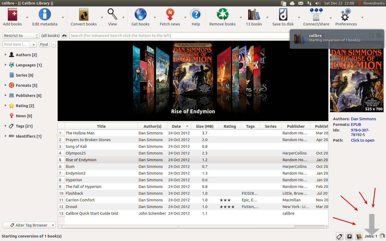Open the EPUB format link
The image size is (386, 241).
(356, 125)
